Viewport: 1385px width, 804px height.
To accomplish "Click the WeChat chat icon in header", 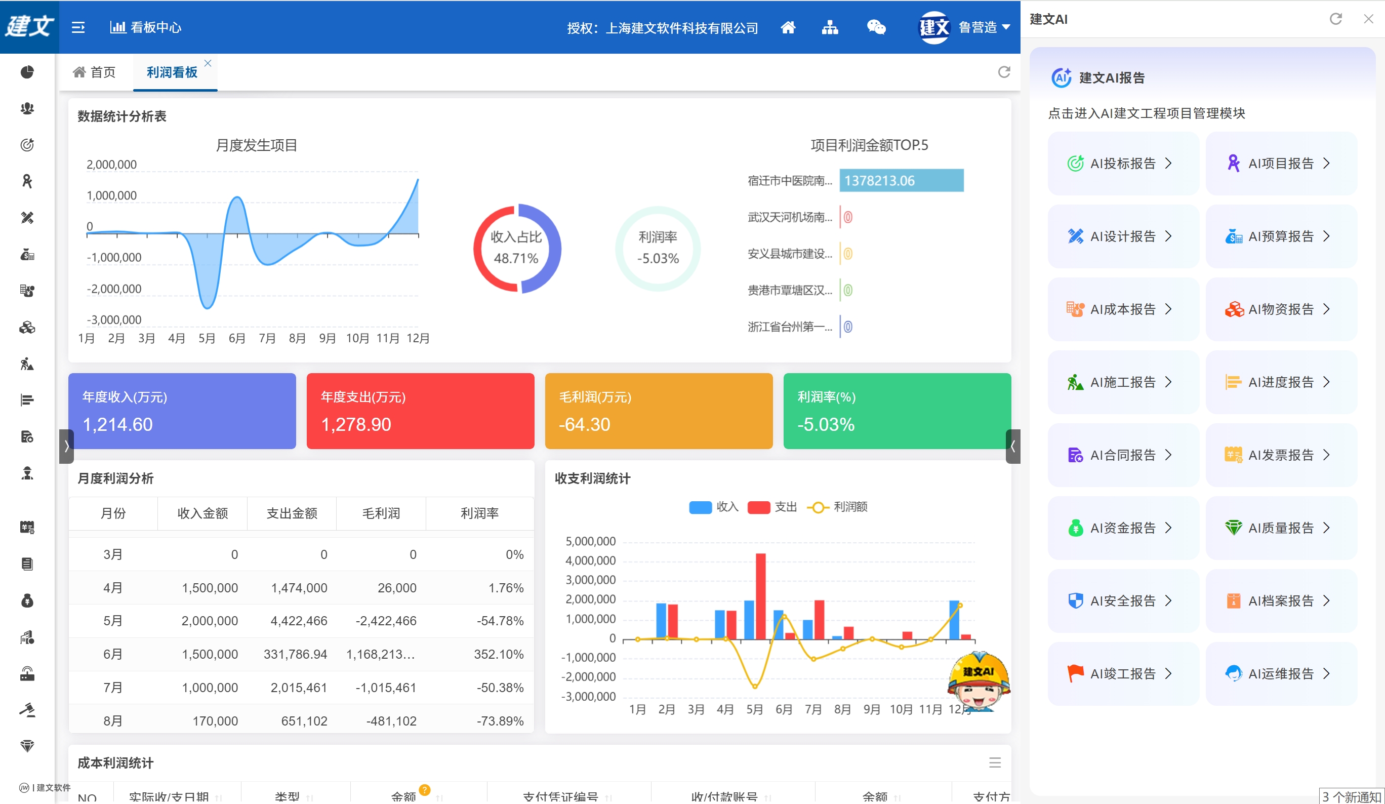I will pos(876,27).
